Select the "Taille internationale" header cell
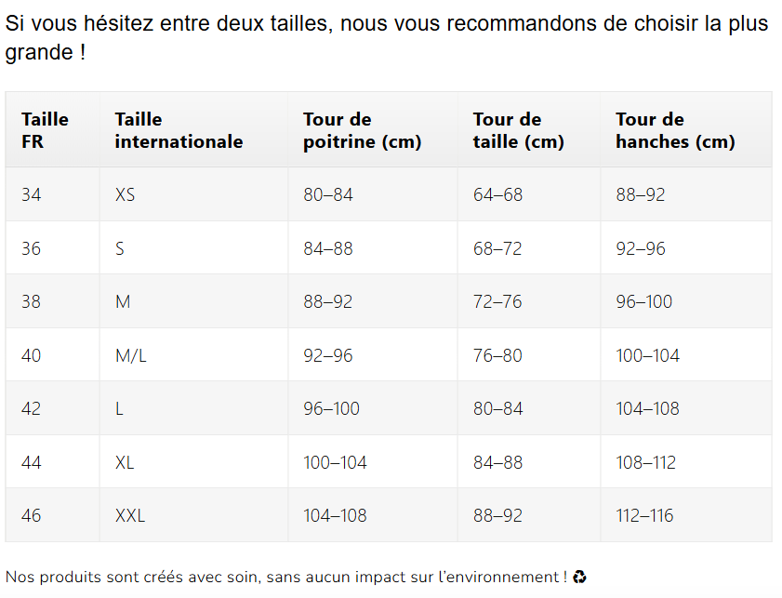This screenshot has width=782, height=598. pyautogui.click(x=179, y=130)
